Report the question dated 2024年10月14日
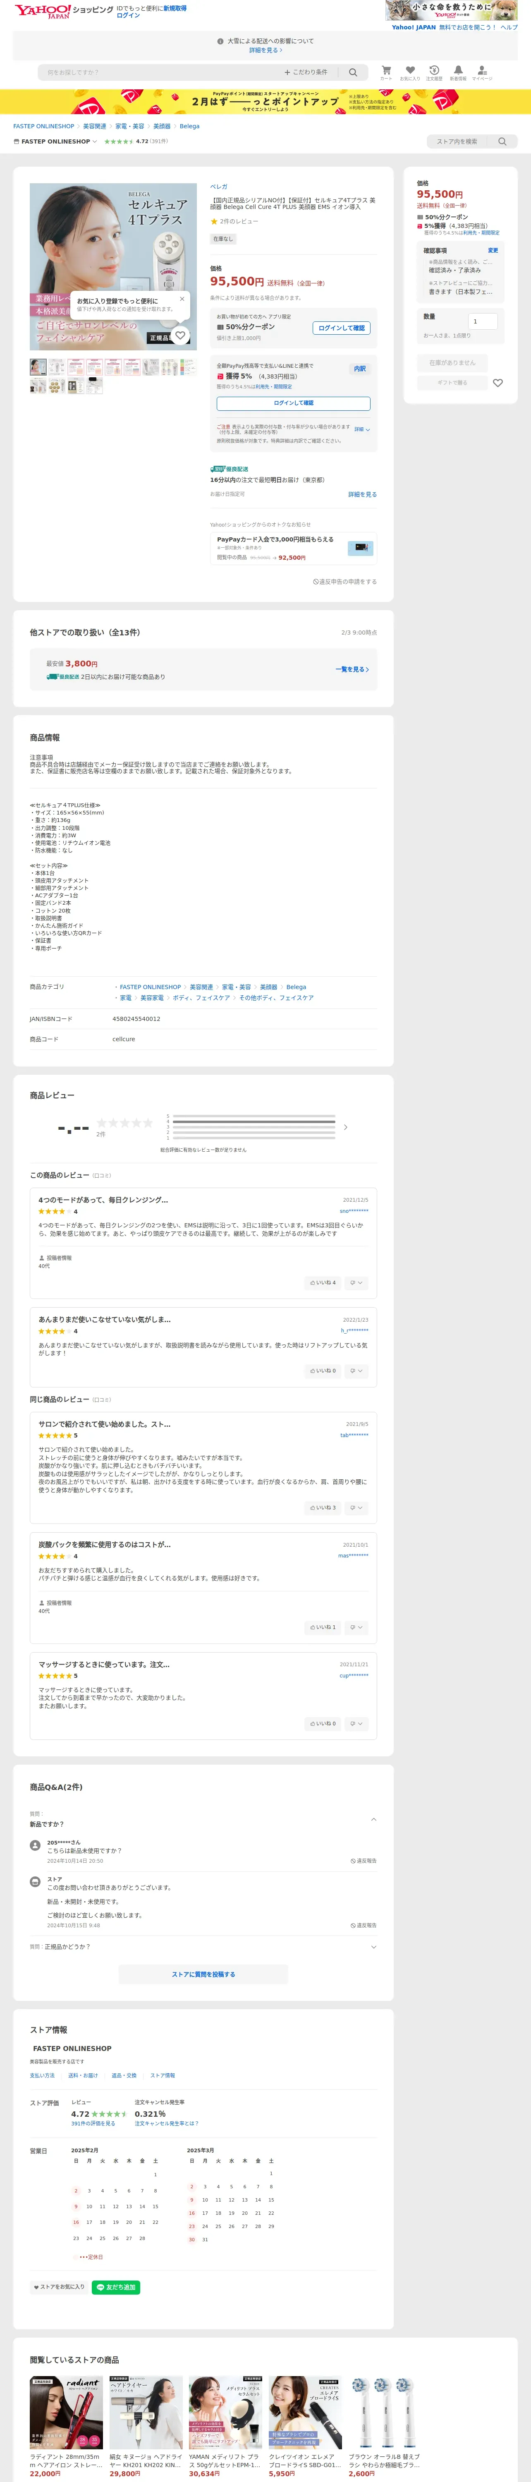Viewport: 531px width, 2482px height. tap(364, 1861)
